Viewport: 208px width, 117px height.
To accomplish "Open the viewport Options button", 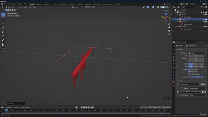I will (x=167, y=10).
